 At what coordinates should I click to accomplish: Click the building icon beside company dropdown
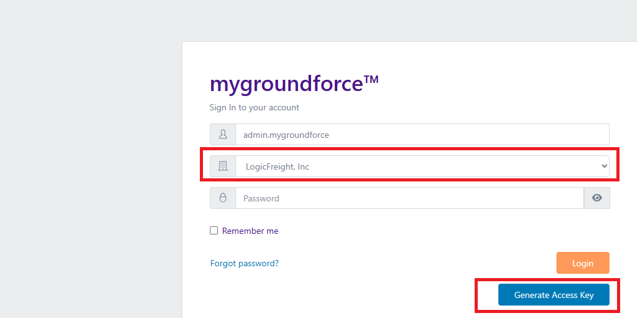pos(222,166)
